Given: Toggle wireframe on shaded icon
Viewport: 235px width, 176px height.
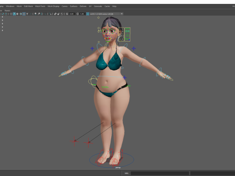Looking at the screenshot, I should pyautogui.click(x=21, y=14).
